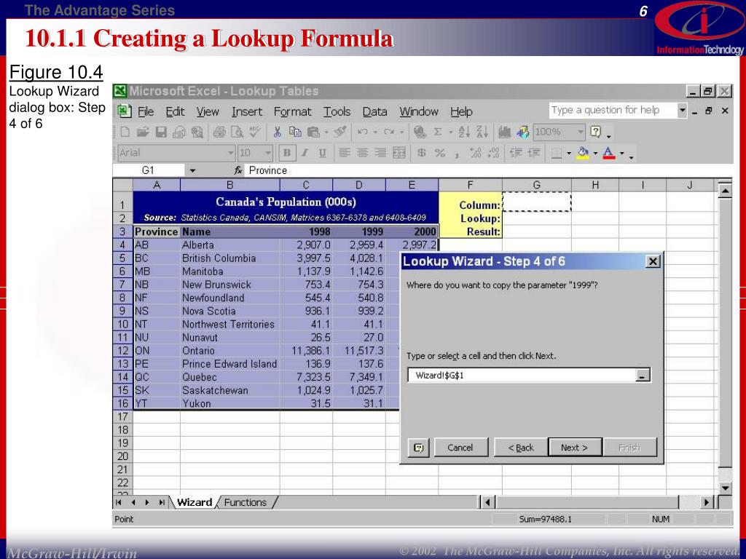Toggle Bold formatting

[x=287, y=153]
